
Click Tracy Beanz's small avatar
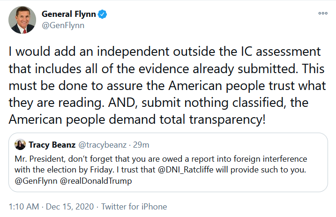pyautogui.click(x=20, y=145)
